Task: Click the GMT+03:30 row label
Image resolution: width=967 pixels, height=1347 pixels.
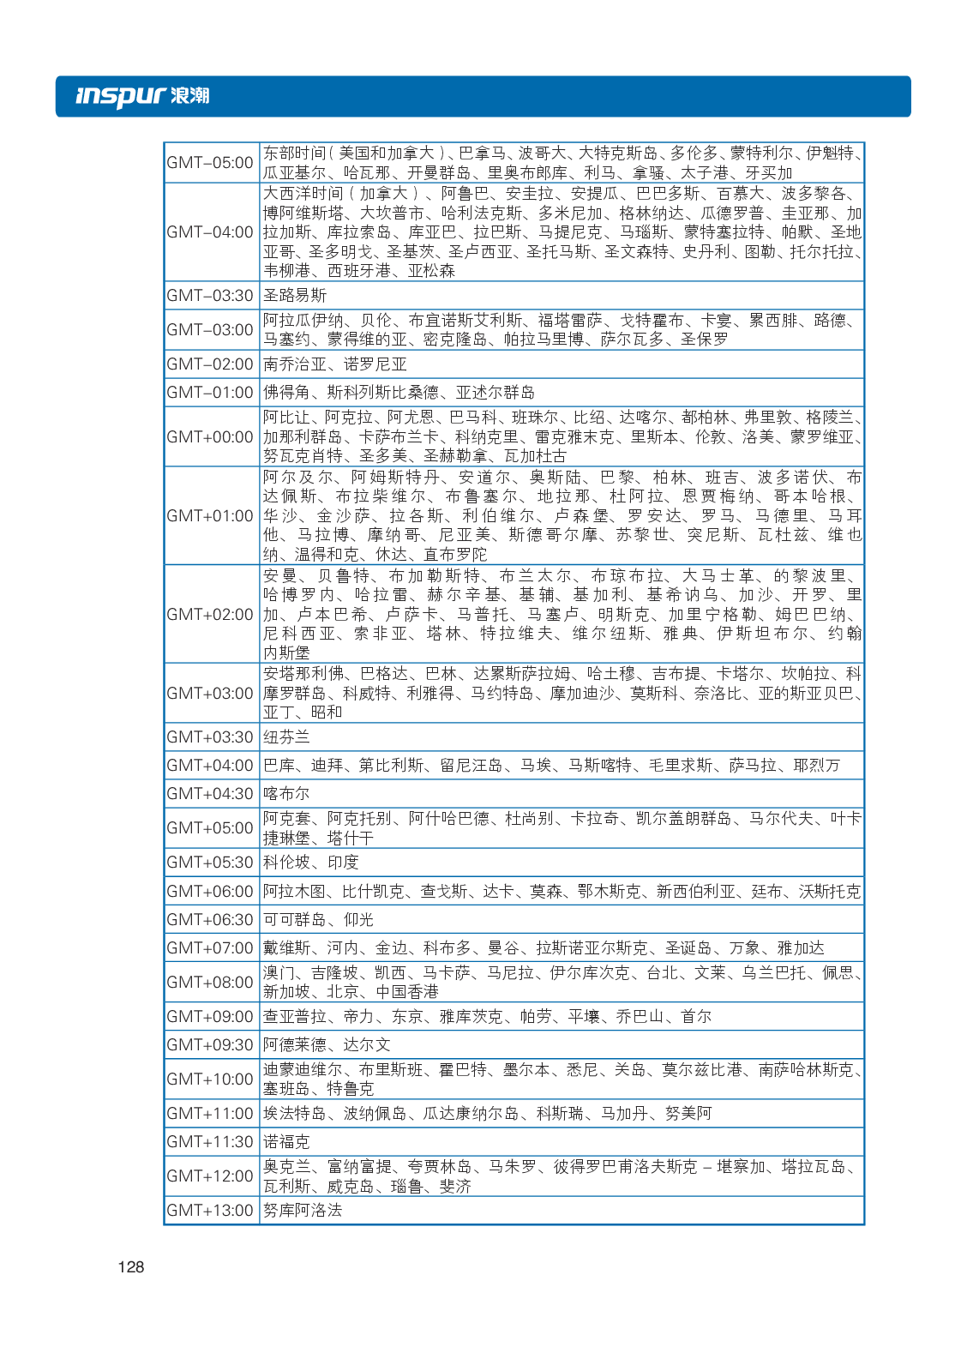Action: 211,737
